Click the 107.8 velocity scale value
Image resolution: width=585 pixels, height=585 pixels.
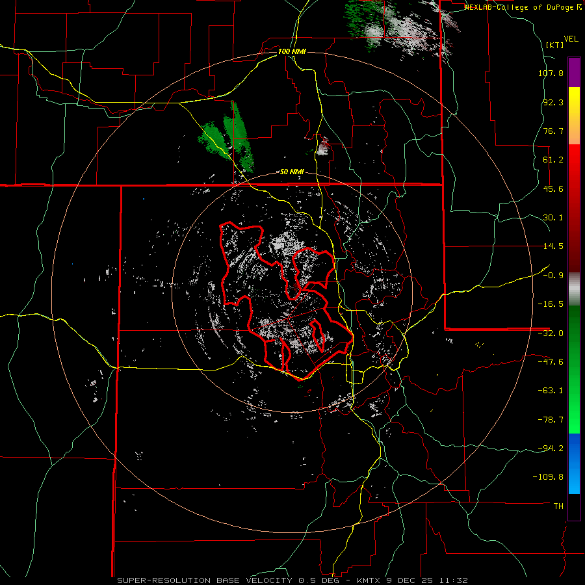click(x=551, y=73)
